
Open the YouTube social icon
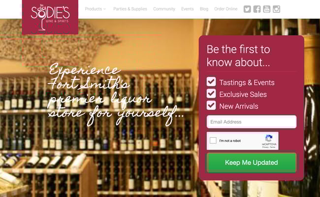(266, 9)
